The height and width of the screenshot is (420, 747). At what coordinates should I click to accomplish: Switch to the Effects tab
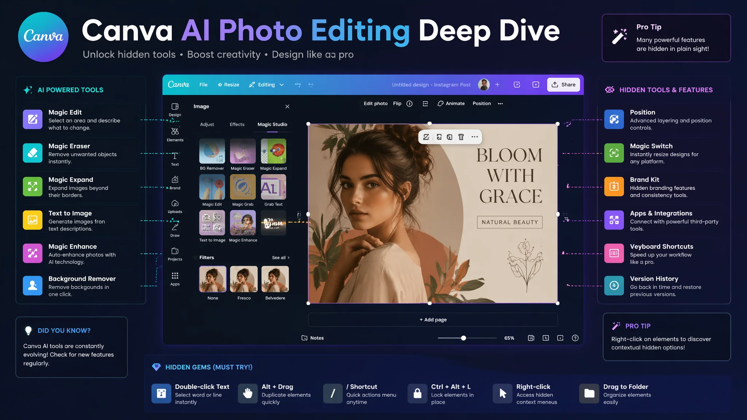click(237, 124)
